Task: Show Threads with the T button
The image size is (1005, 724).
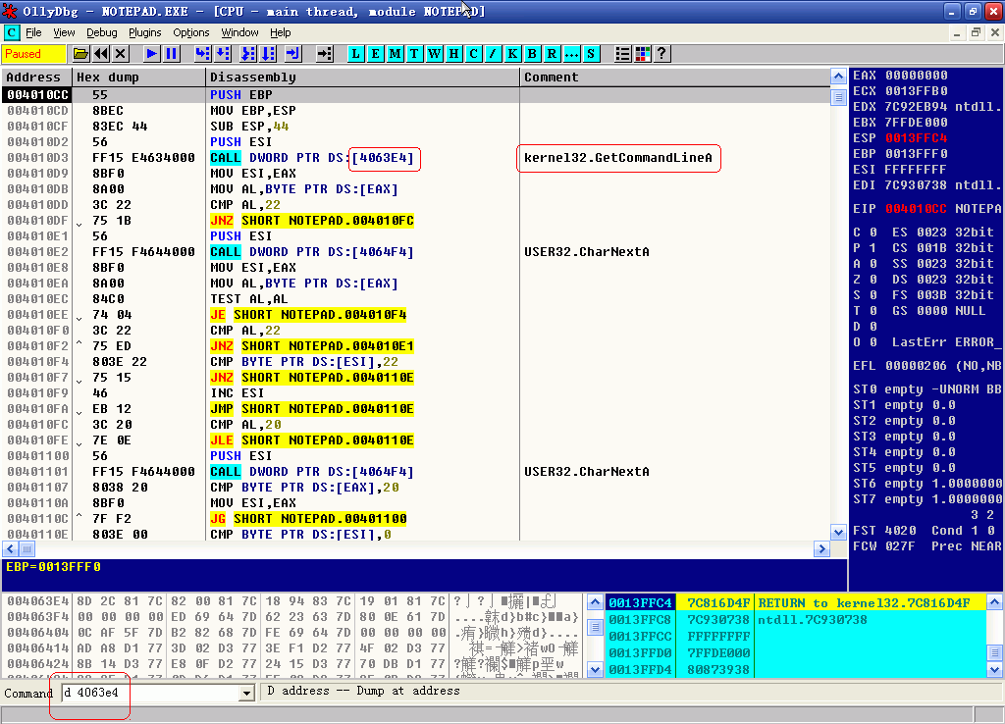Action: (x=415, y=54)
